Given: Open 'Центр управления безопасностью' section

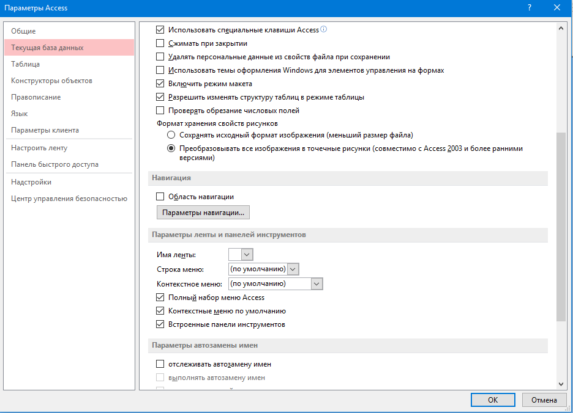Looking at the screenshot, I should click(69, 199).
